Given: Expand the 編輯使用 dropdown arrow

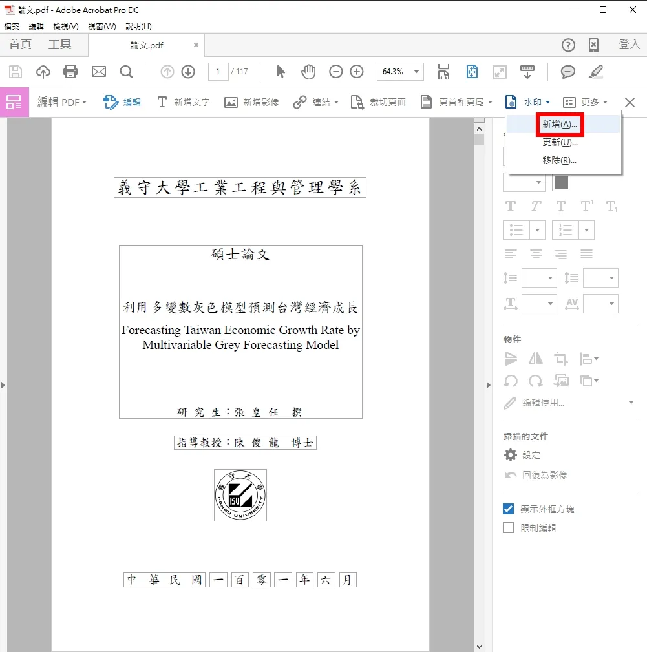Looking at the screenshot, I should click(x=631, y=403).
